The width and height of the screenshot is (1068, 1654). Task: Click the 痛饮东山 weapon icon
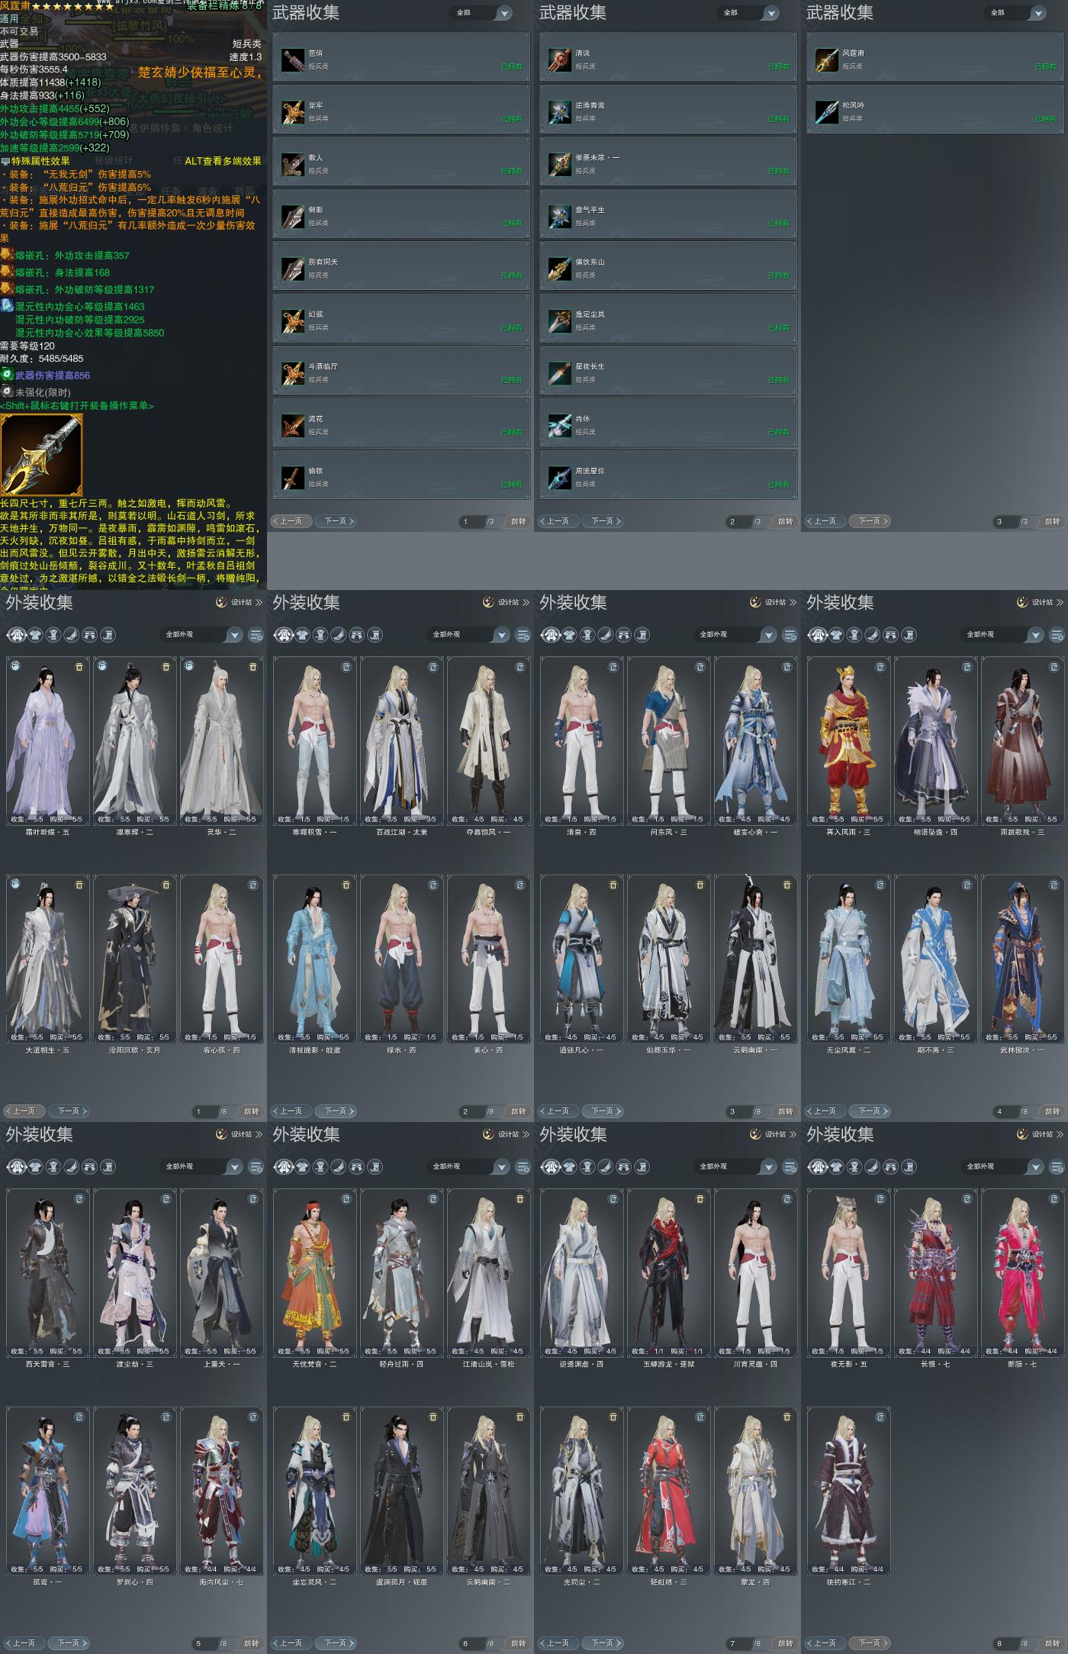560,268
